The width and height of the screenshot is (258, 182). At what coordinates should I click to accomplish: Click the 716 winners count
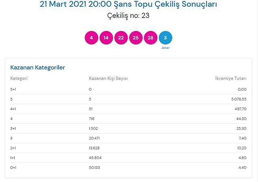pyautogui.click(x=92, y=119)
